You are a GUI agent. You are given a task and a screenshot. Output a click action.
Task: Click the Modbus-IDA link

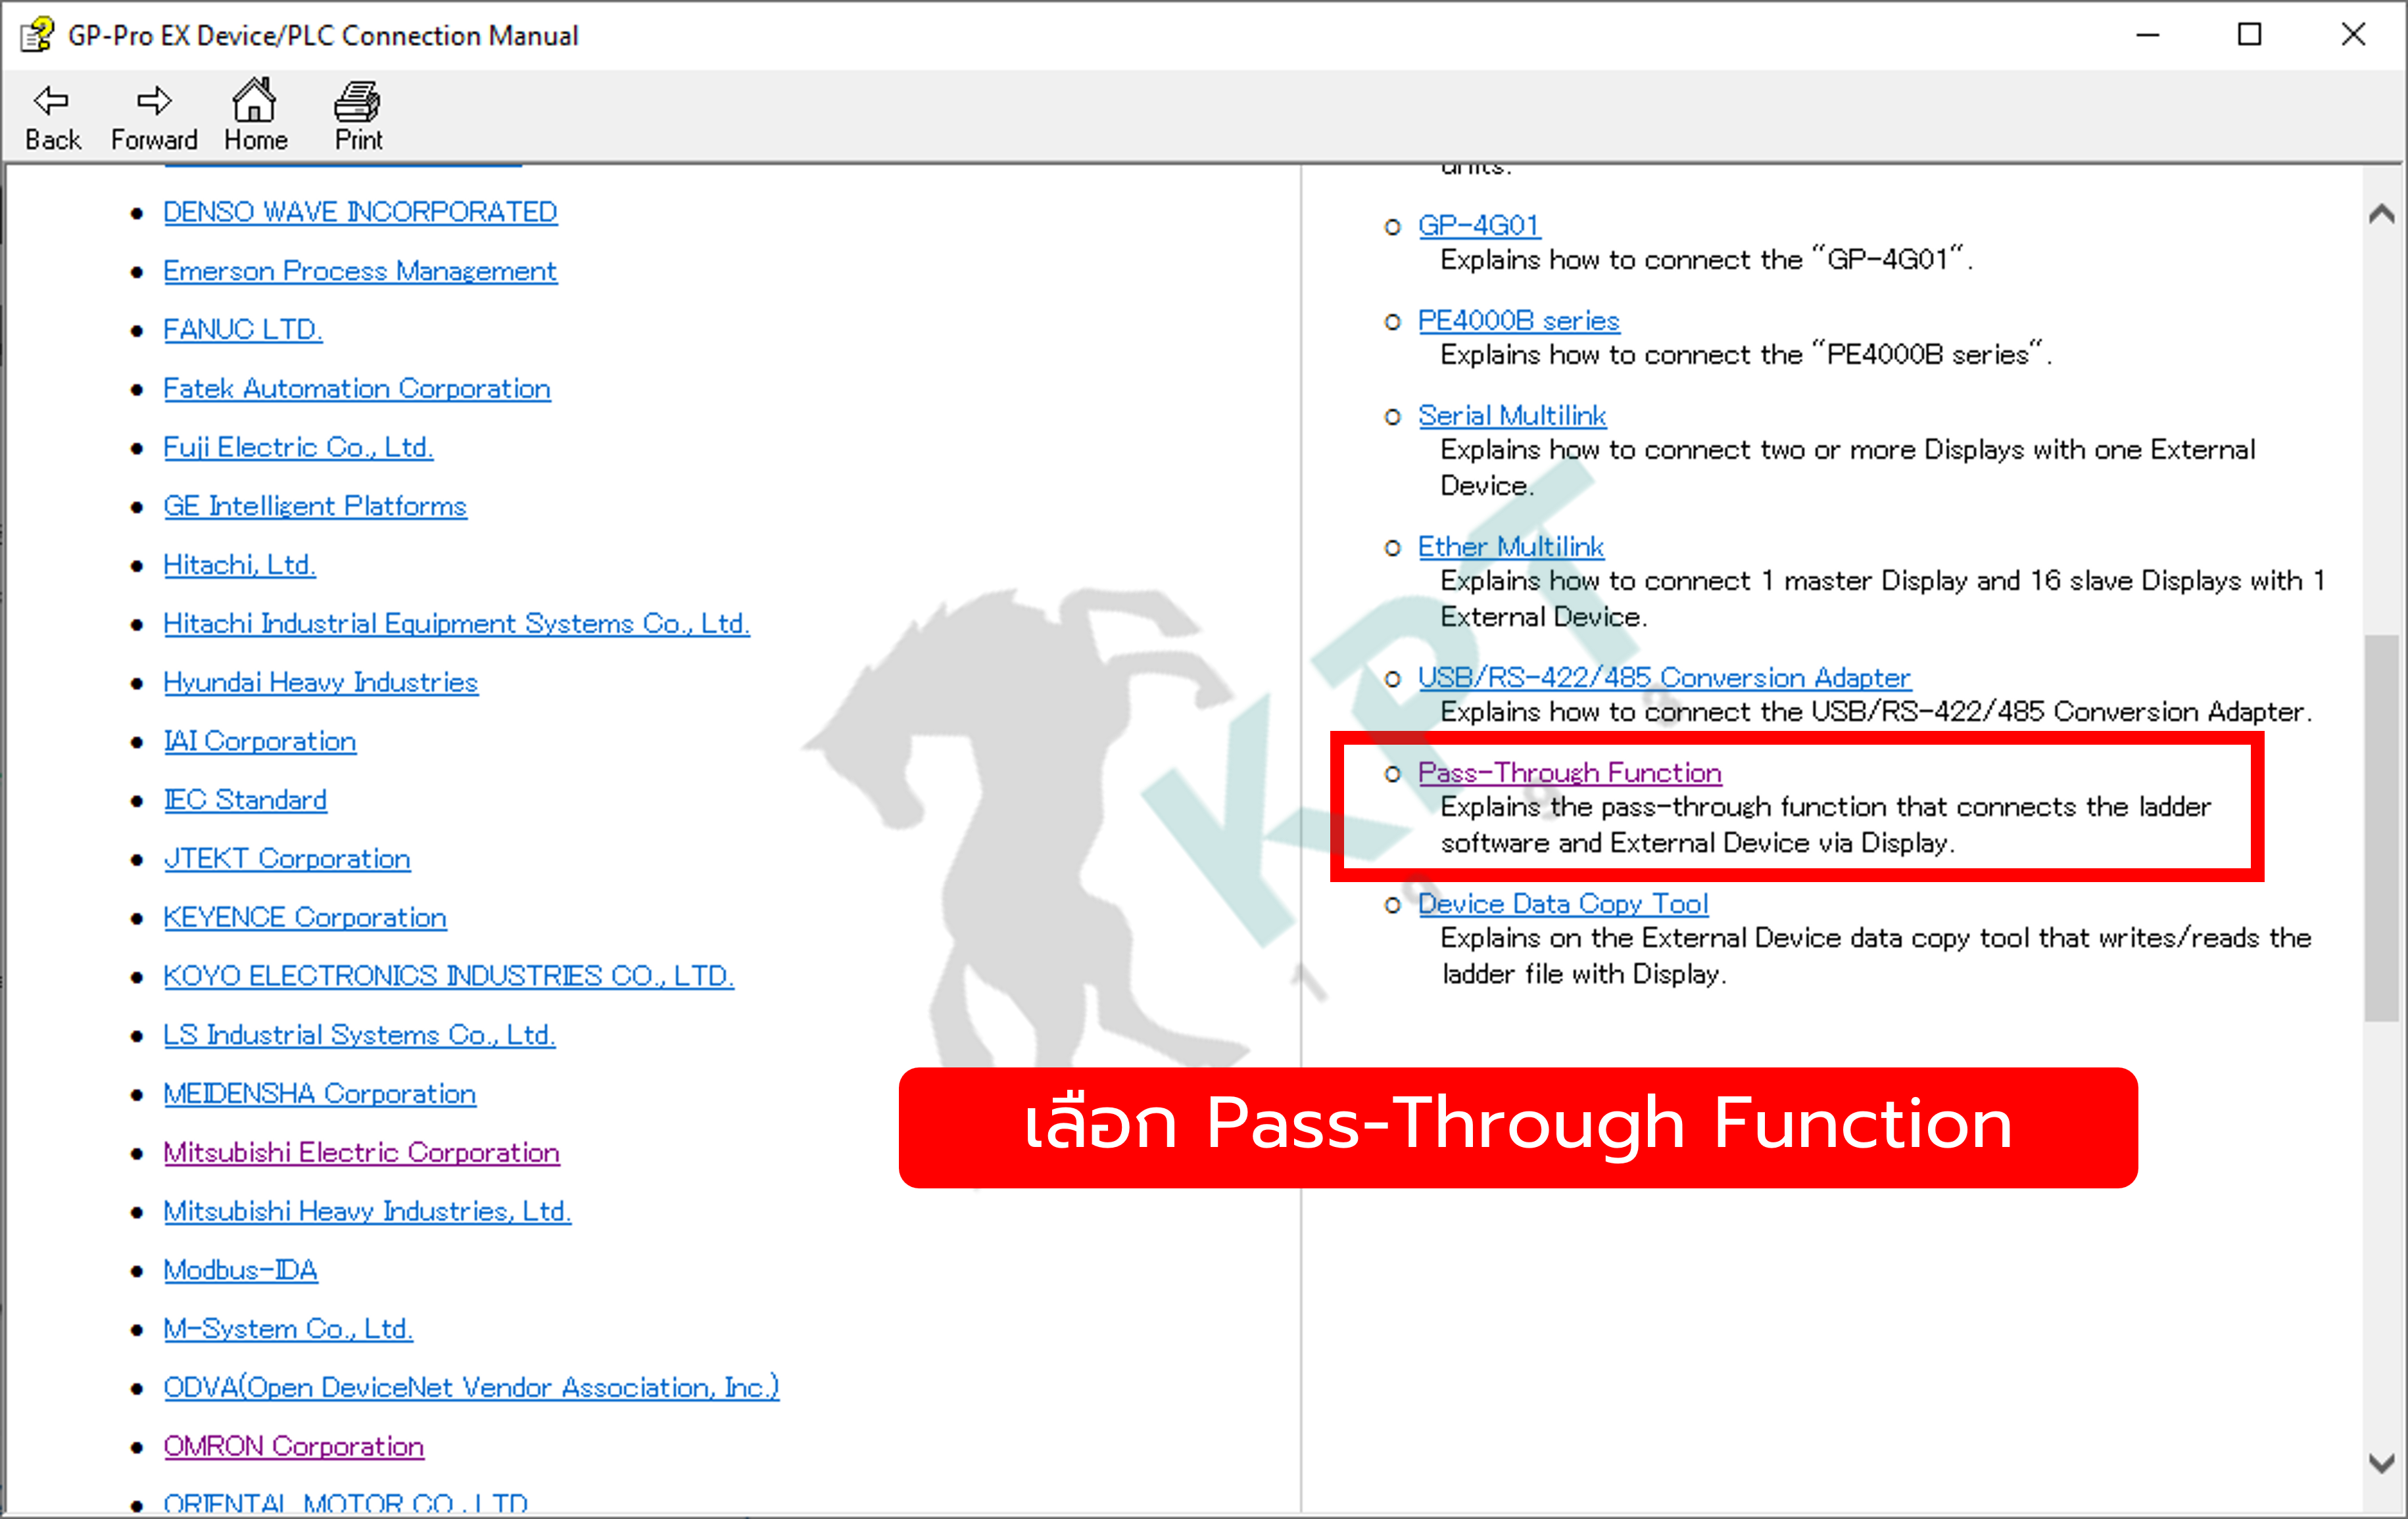point(240,1269)
